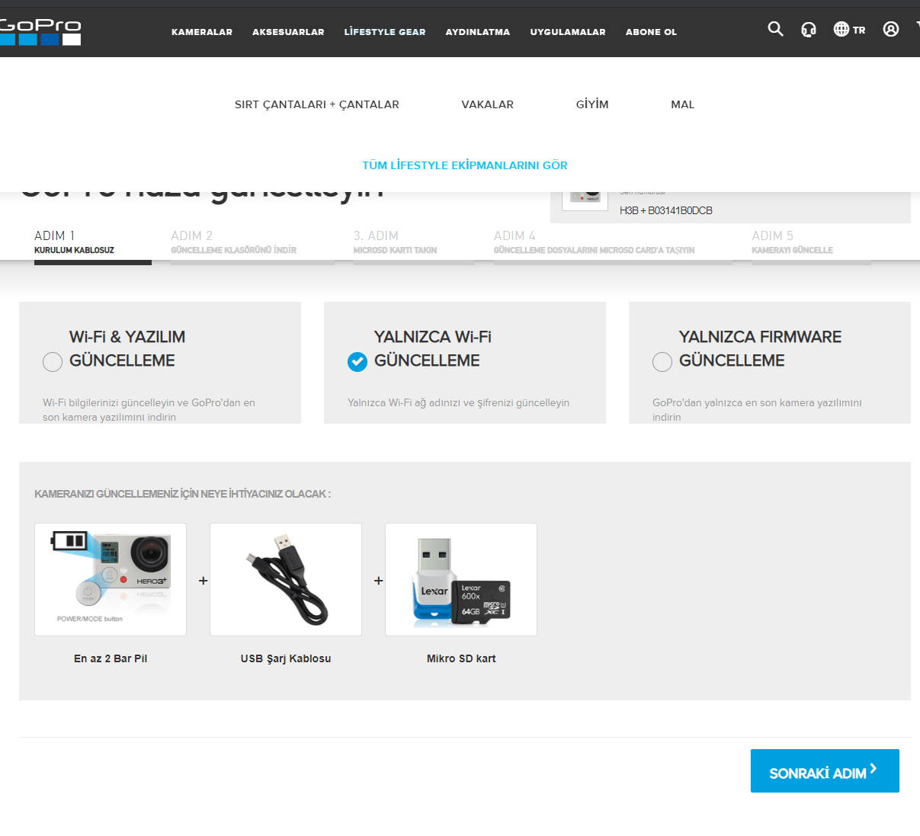The image size is (920, 836).
Task: Open the ABONE OL menu item
Action: click(x=651, y=32)
